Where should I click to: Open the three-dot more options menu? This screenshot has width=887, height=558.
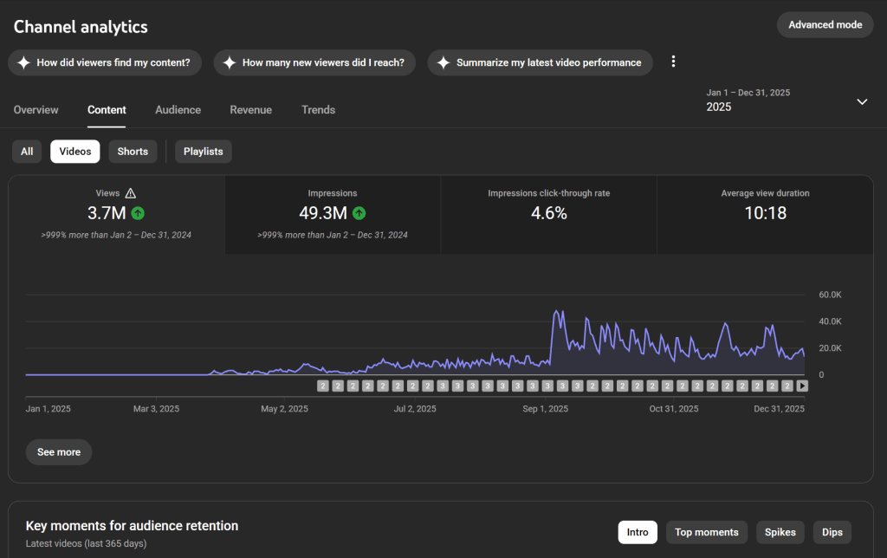[673, 62]
